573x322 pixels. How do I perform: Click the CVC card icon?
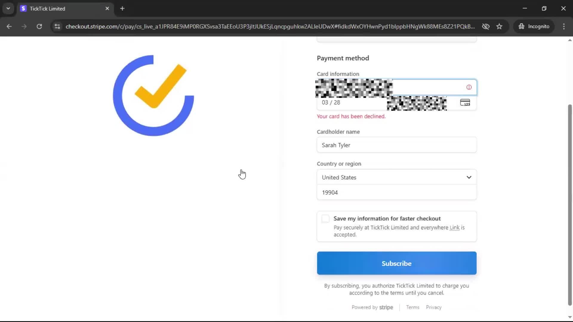[x=465, y=103]
